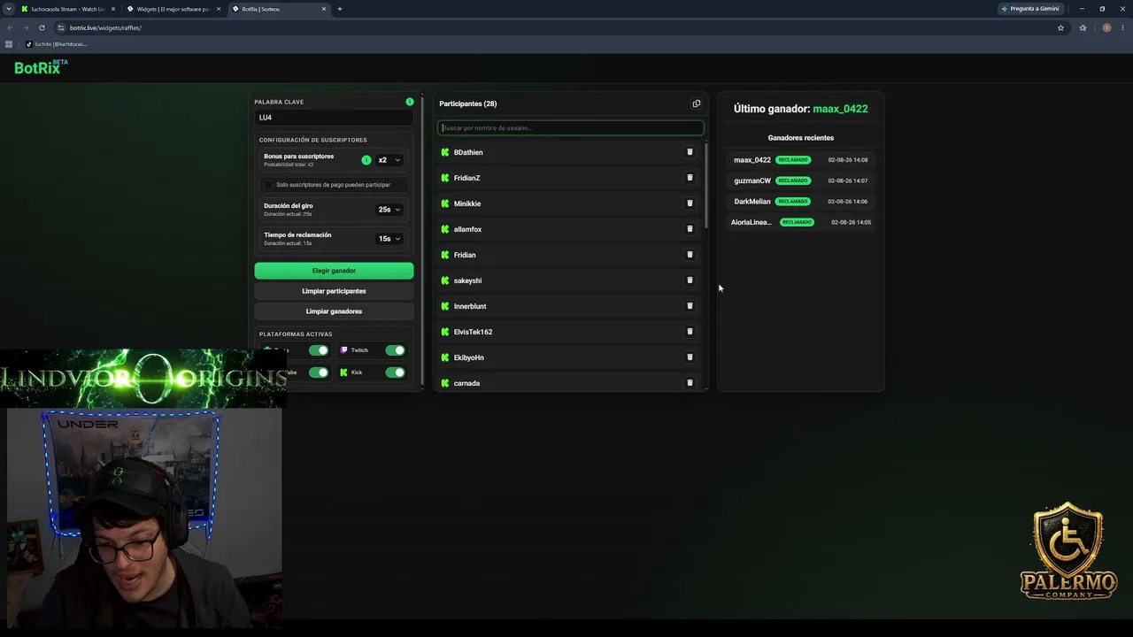Click info icon for subscriber bonus
The image size is (1133, 637).
point(366,160)
